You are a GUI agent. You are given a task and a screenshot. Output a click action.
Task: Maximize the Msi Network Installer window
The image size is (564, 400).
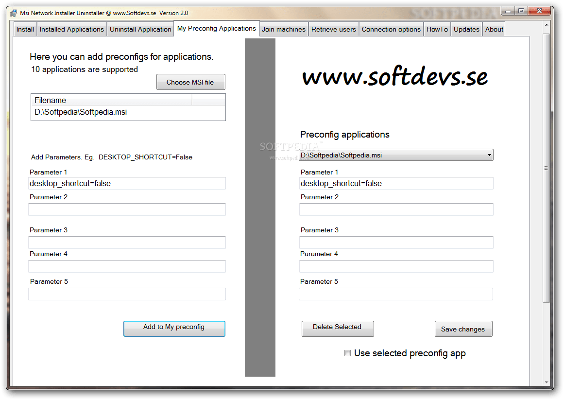click(521, 11)
